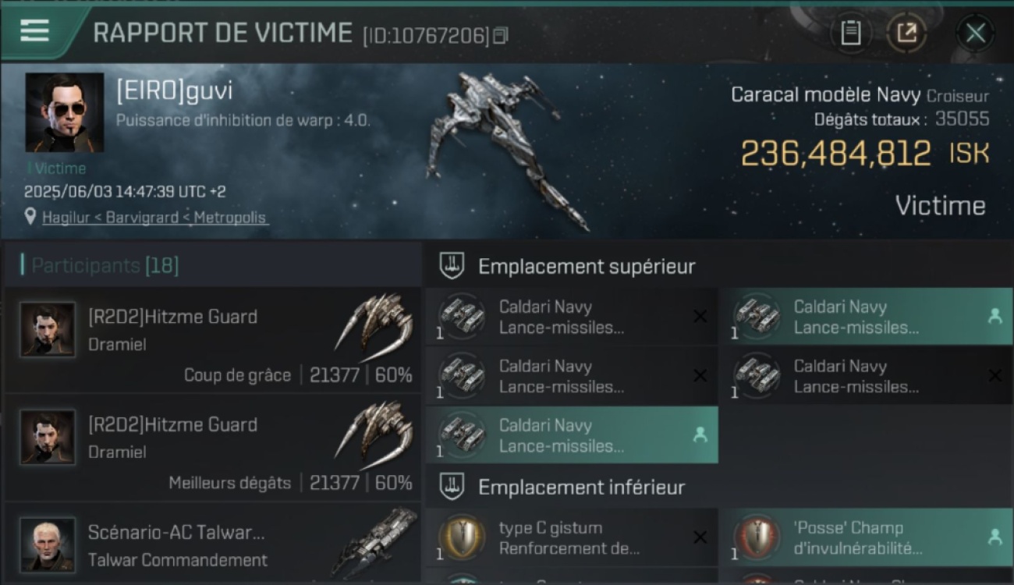Screen dimensions: 1014x585
Task: Click Talwar Commandement ship icon
Action: (374, 541)
